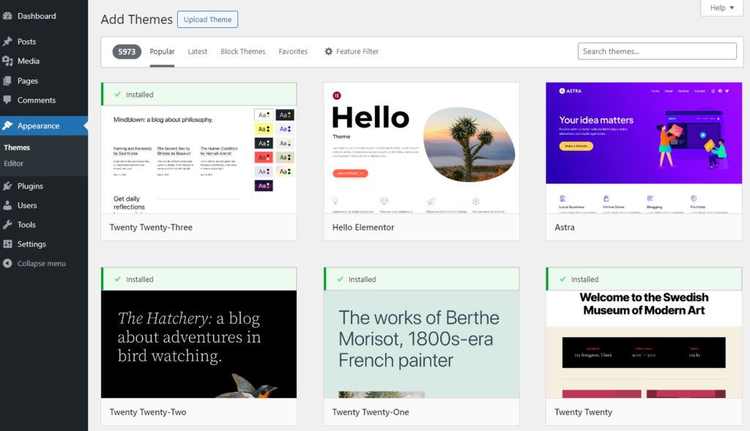The height and width of the screenshot is (431, 750).
Task: Click the Upload Theme button
Action: click(207, 19)
